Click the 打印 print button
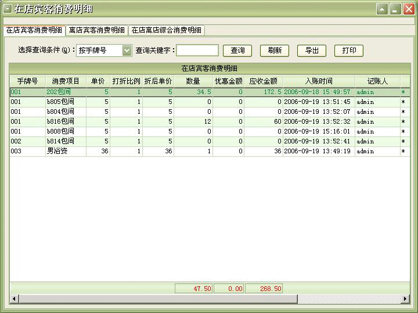 coord(349,51)
